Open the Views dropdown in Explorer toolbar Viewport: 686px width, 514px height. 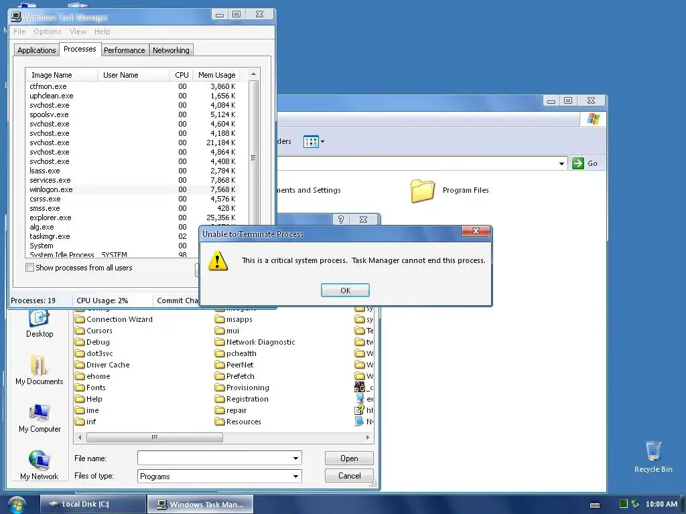[314, 142]
